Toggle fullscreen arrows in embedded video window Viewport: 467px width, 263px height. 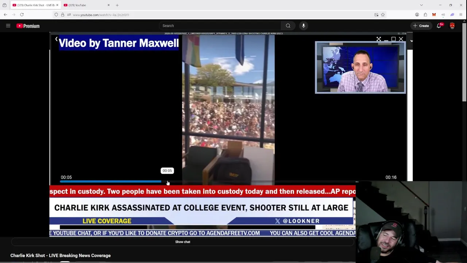tap(379, 39)
